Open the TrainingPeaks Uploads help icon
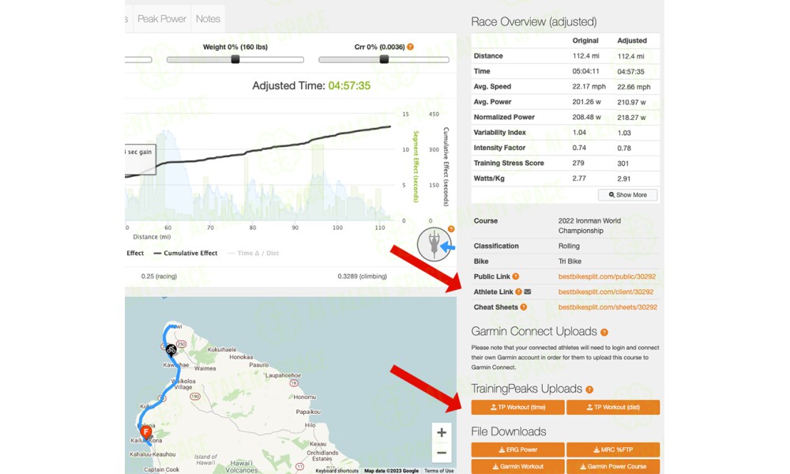790x474 pixels. click(x=589, y=389)
